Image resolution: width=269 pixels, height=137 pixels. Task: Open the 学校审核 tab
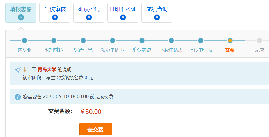(x=55, y=13)
